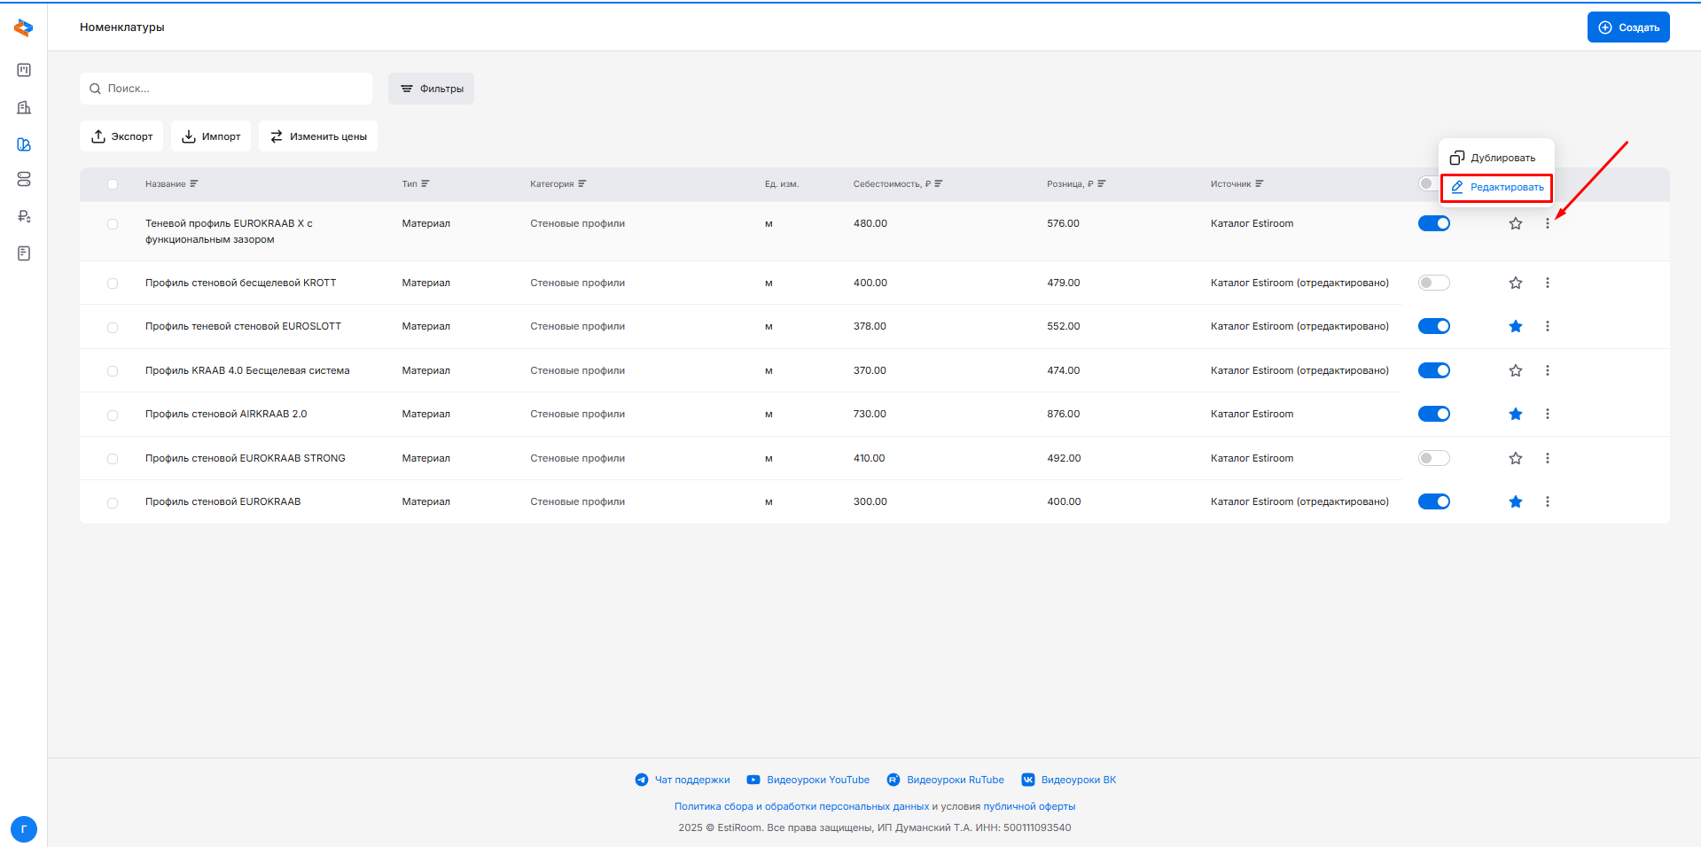Unstar the Профиль теневой стеновой EUROSLOTT item

pyautogui.click(x=1515, y=327)
